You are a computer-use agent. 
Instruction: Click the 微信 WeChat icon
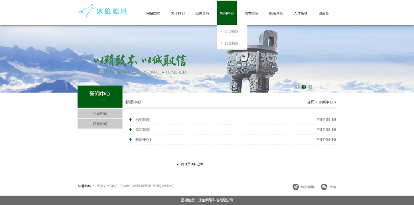point(324,187)
